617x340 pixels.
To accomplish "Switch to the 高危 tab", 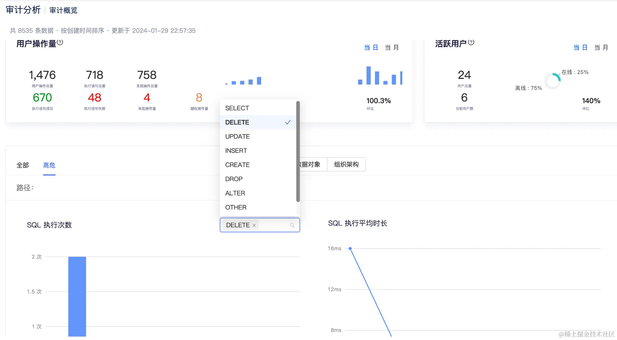I will tap(49, 165).
